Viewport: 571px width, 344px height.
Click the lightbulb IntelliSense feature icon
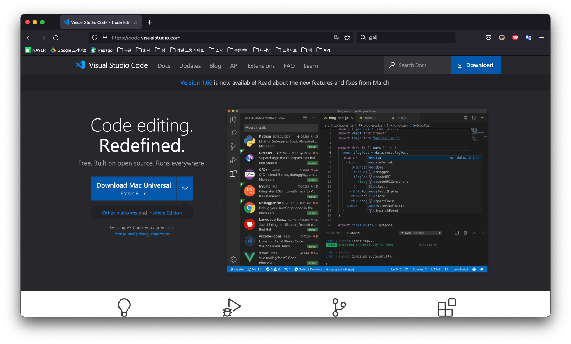(124, 308)
